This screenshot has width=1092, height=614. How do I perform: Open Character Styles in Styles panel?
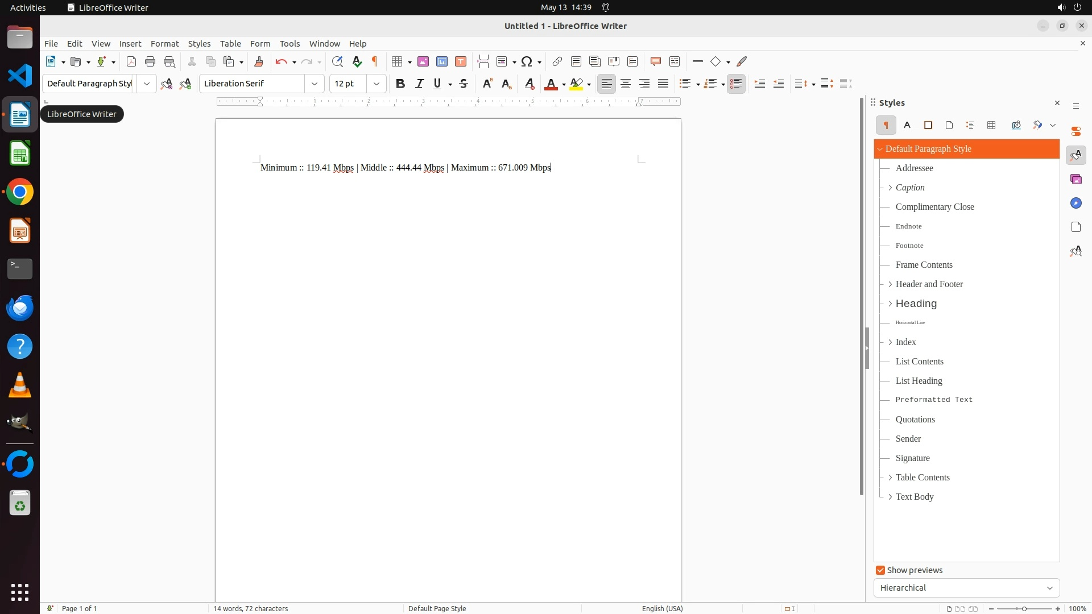[907, 125]
